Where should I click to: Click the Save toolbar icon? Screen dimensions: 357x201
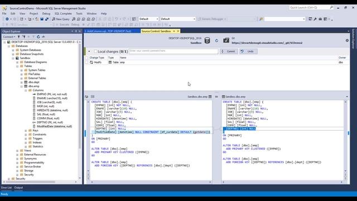42,19
